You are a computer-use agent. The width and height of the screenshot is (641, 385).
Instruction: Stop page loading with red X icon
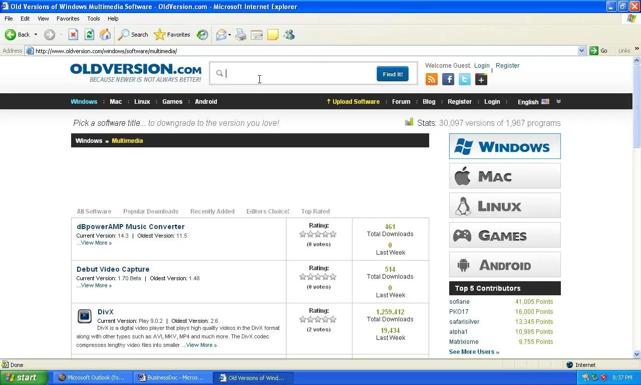73,35
